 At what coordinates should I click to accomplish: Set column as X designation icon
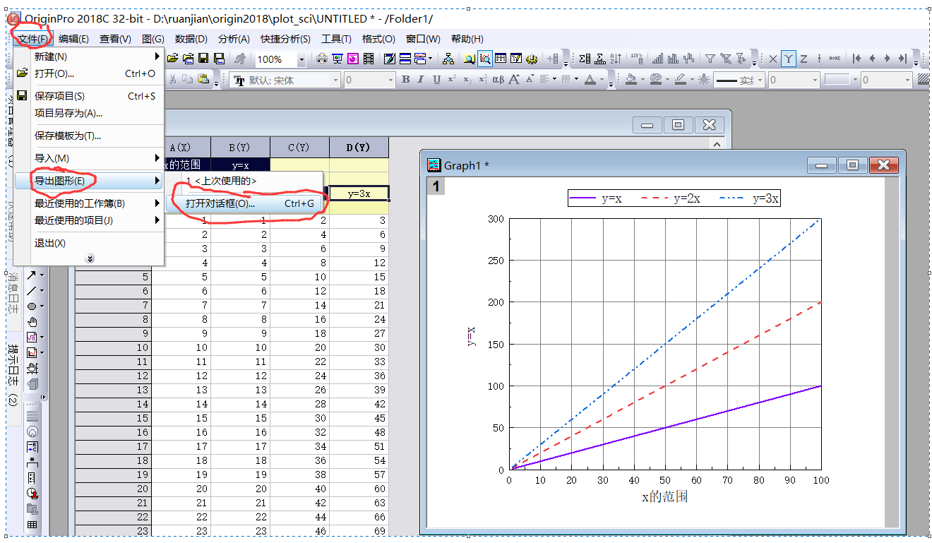[x=773, y=59]
